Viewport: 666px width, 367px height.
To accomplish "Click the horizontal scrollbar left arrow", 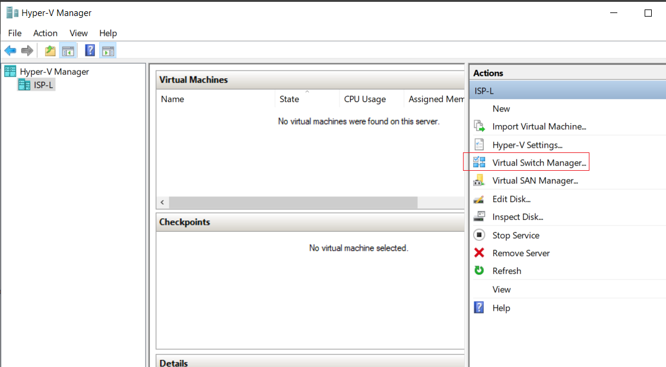I will click(162, 202).
